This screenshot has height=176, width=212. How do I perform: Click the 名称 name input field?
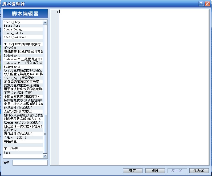(30, 163)
